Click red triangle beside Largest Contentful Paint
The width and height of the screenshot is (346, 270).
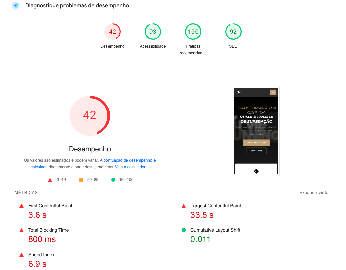point(184,206)
